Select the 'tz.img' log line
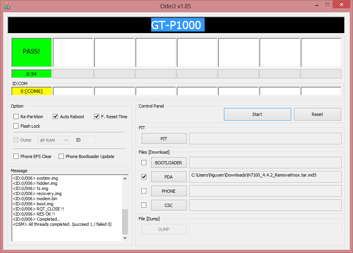 (30, 188)
